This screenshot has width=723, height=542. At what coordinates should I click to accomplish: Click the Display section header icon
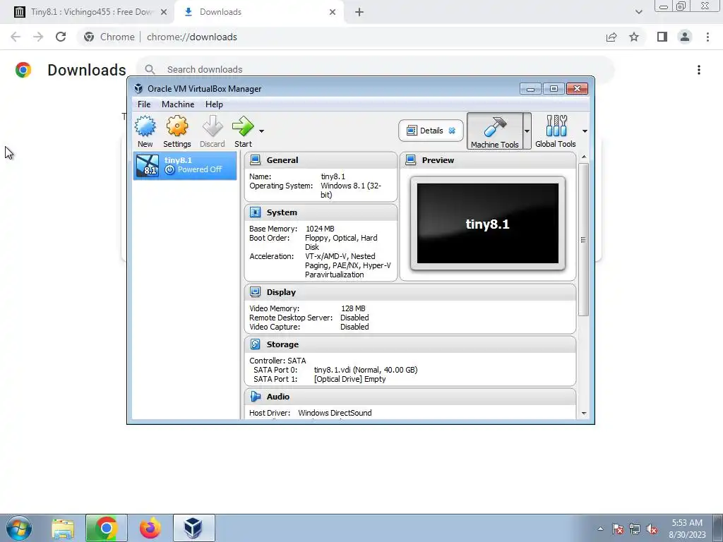click(255, 292)
